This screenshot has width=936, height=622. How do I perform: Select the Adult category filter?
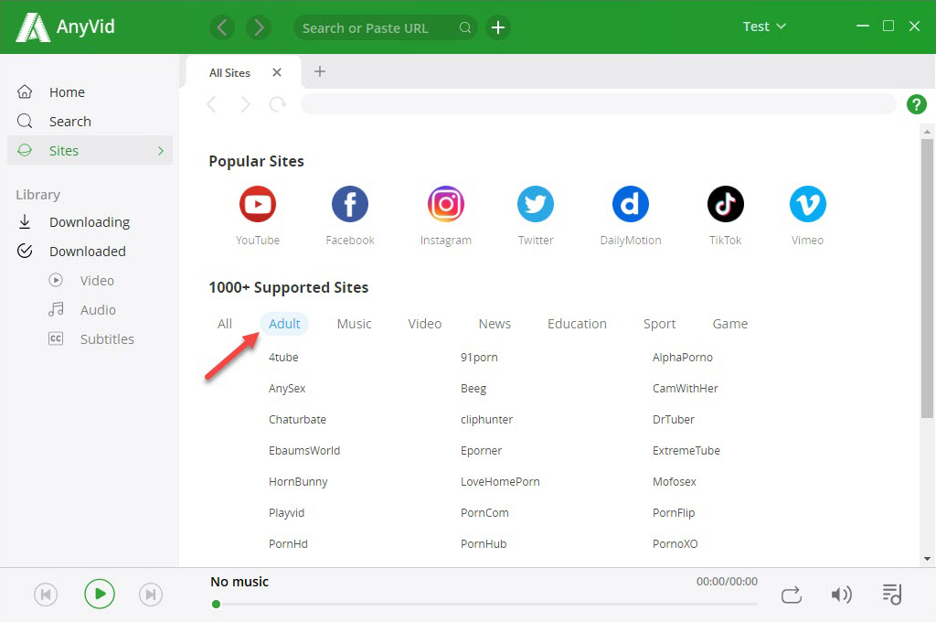284,324
